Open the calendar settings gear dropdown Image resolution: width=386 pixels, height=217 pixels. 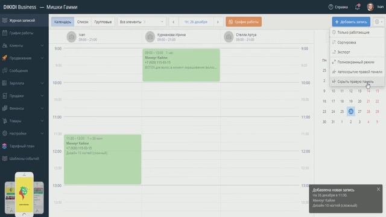(378, 22)
